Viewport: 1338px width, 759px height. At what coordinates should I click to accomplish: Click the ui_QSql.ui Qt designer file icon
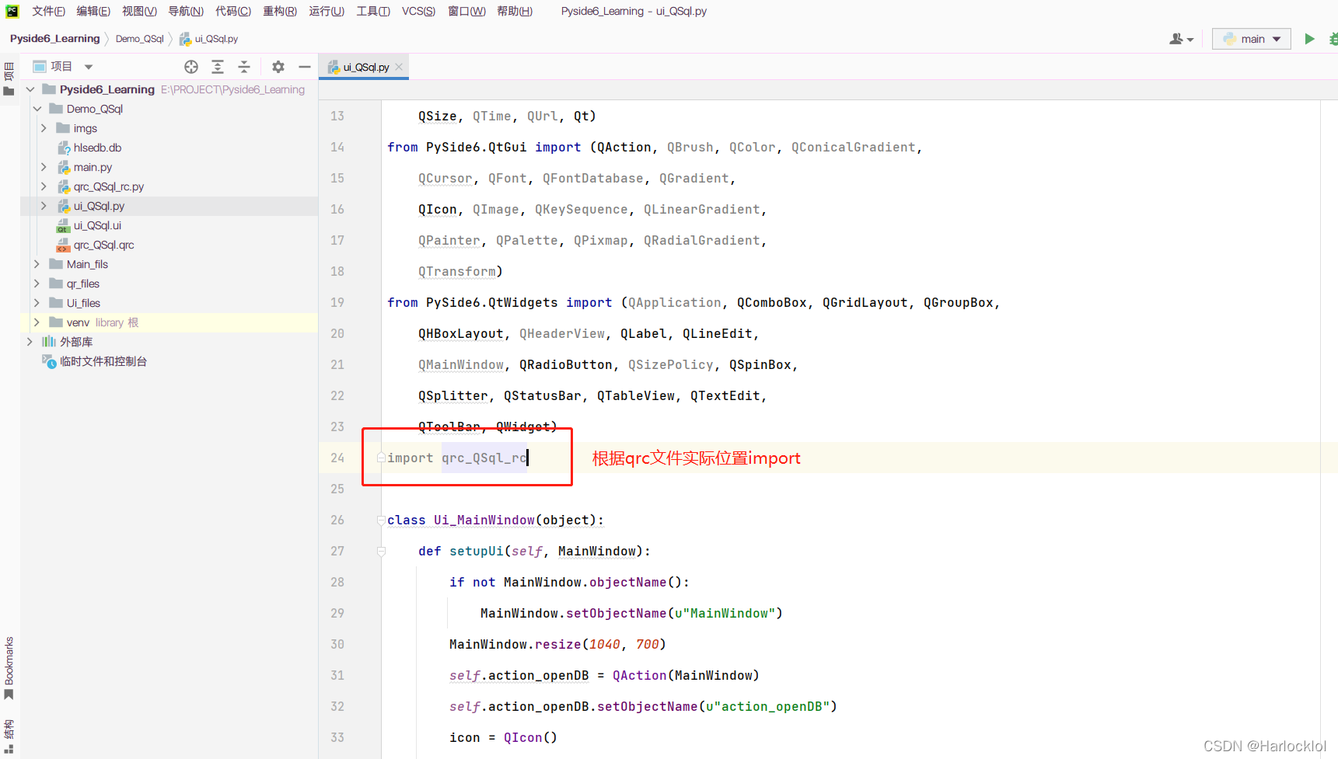click(64, 225)
